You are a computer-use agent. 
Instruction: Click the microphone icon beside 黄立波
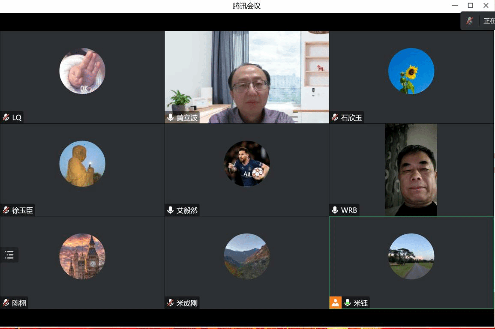click(171, 117)
